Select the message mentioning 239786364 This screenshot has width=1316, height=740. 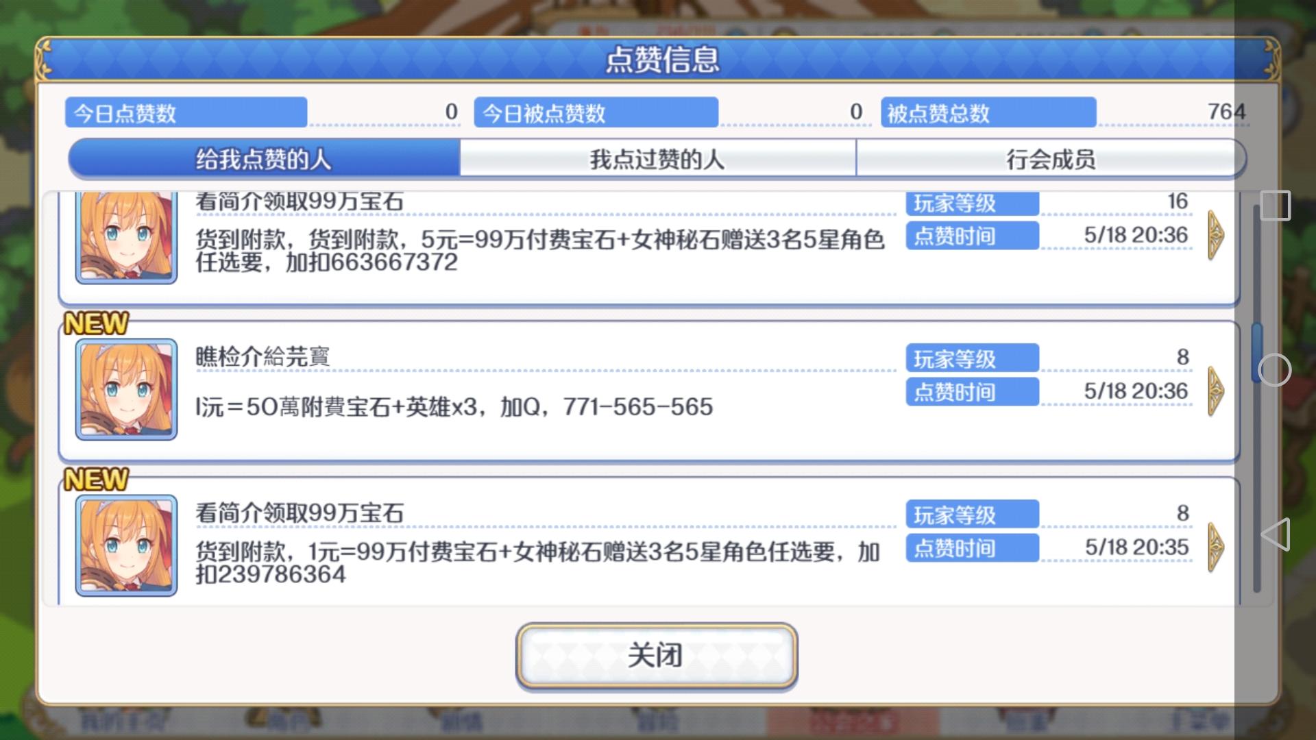tap(538, 563)
